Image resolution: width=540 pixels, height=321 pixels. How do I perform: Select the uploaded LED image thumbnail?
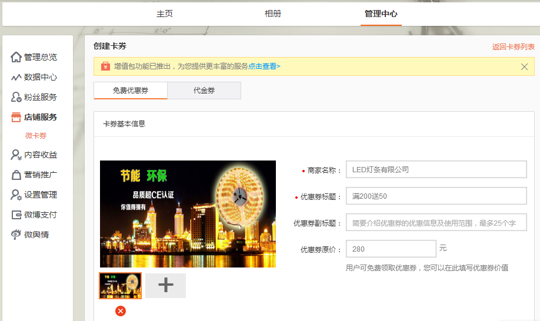[120, 286]
